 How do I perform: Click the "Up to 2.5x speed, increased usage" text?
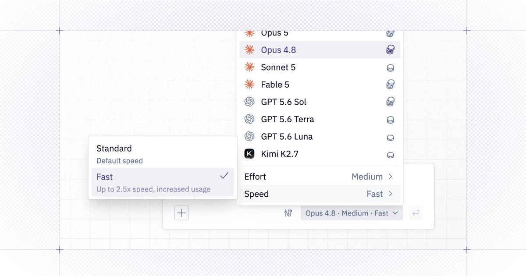pyautogui.click(x=153, y=189)
